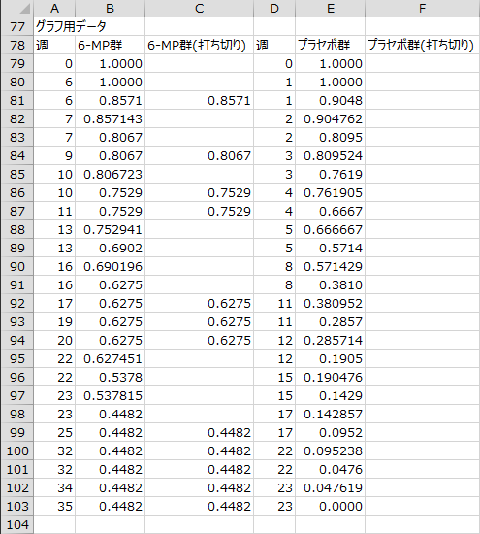Click the 0.0000 cell in row 103
This screenshot has width=480, height=534.
point(330,506)
